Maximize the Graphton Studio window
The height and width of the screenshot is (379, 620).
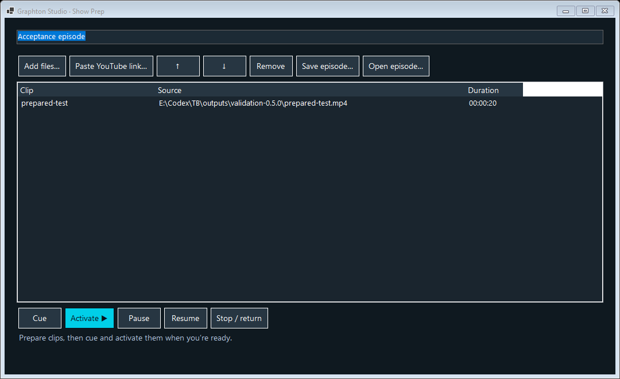585,11
